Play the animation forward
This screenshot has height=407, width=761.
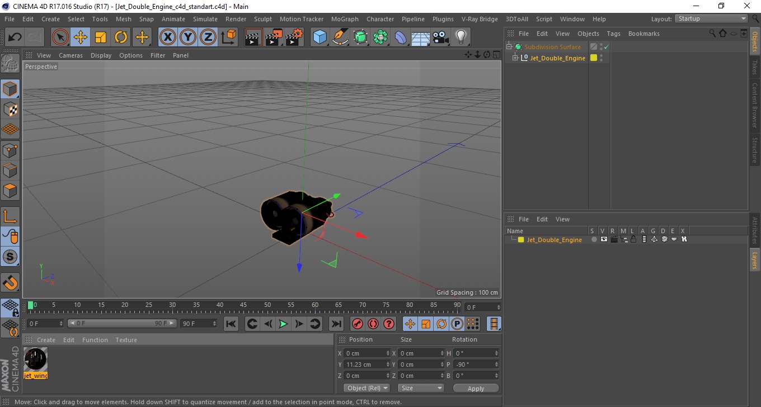click(x=283, y=324)
